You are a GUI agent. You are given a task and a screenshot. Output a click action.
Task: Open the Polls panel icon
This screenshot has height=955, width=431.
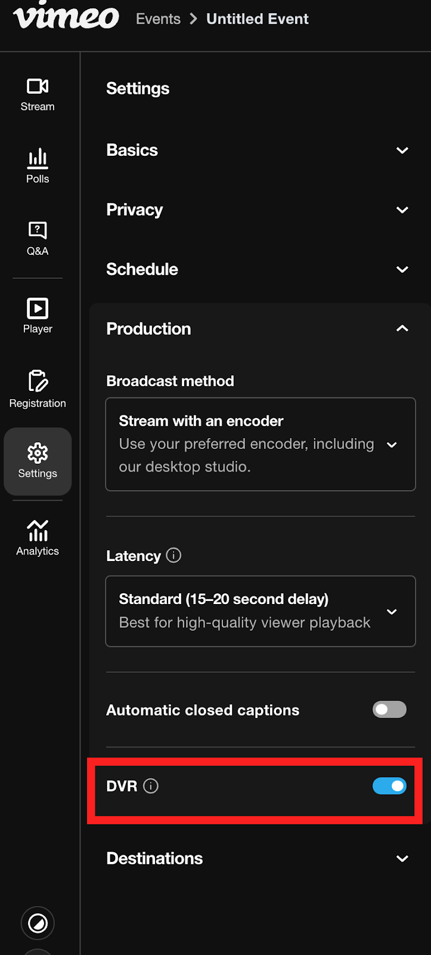click(38, 166)
